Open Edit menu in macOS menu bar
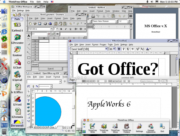Viewport: 180px width, 136px height. pos(39,2)
